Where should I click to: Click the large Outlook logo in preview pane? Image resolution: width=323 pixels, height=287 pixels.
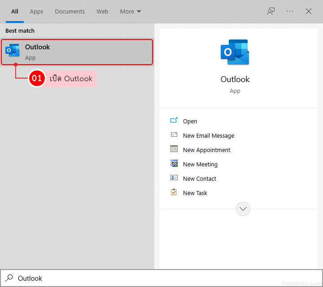(235, 52)
